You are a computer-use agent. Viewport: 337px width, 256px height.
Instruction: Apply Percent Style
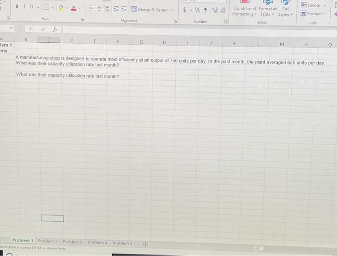pyautogui.click(x=198, y=10)
